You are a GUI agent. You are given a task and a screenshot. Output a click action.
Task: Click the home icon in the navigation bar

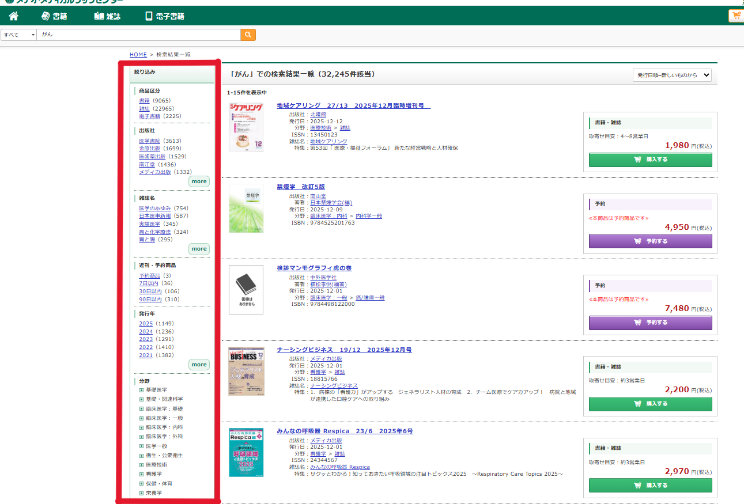pyautogui.click(x=14, y=16)
